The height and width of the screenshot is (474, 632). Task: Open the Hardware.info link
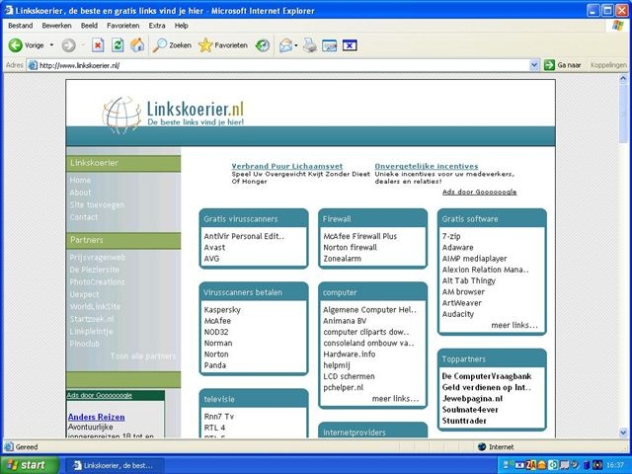[x=349, y=355]
